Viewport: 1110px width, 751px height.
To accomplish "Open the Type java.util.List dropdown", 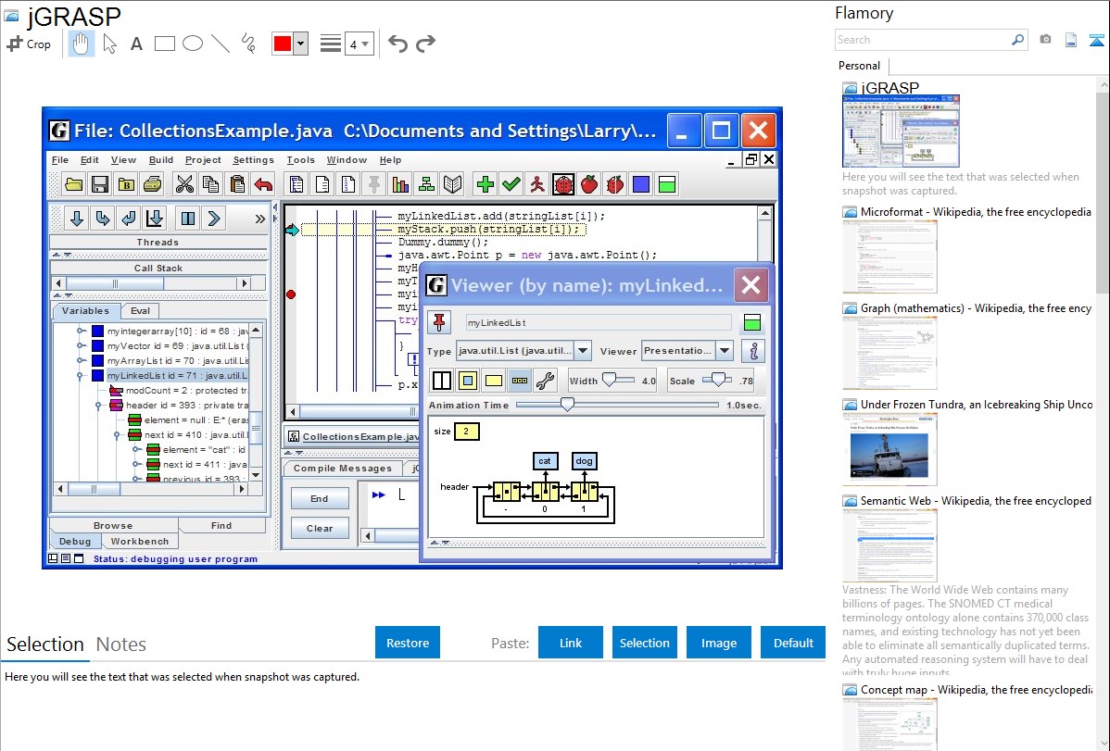I will click(x=583, y=350).
